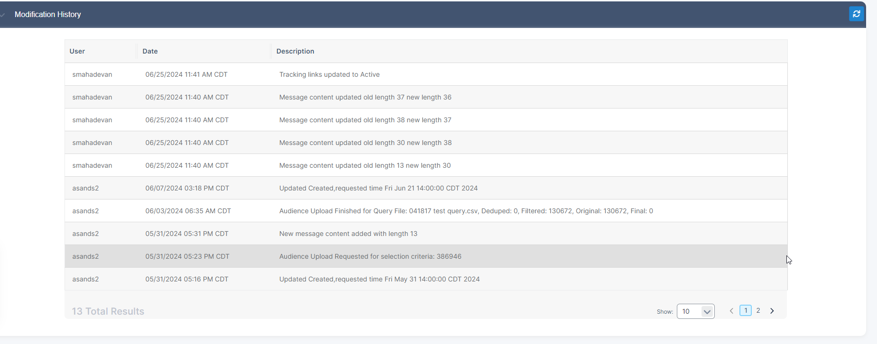Go to previous page arrow
877x344 pixels.
pos(731,311)
